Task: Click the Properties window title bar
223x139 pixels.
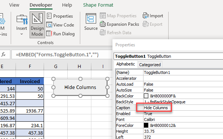Action: pos(168,45)
